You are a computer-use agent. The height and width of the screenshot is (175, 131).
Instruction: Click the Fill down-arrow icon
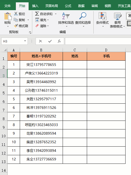pyautogui.click(x=37, y=20)
